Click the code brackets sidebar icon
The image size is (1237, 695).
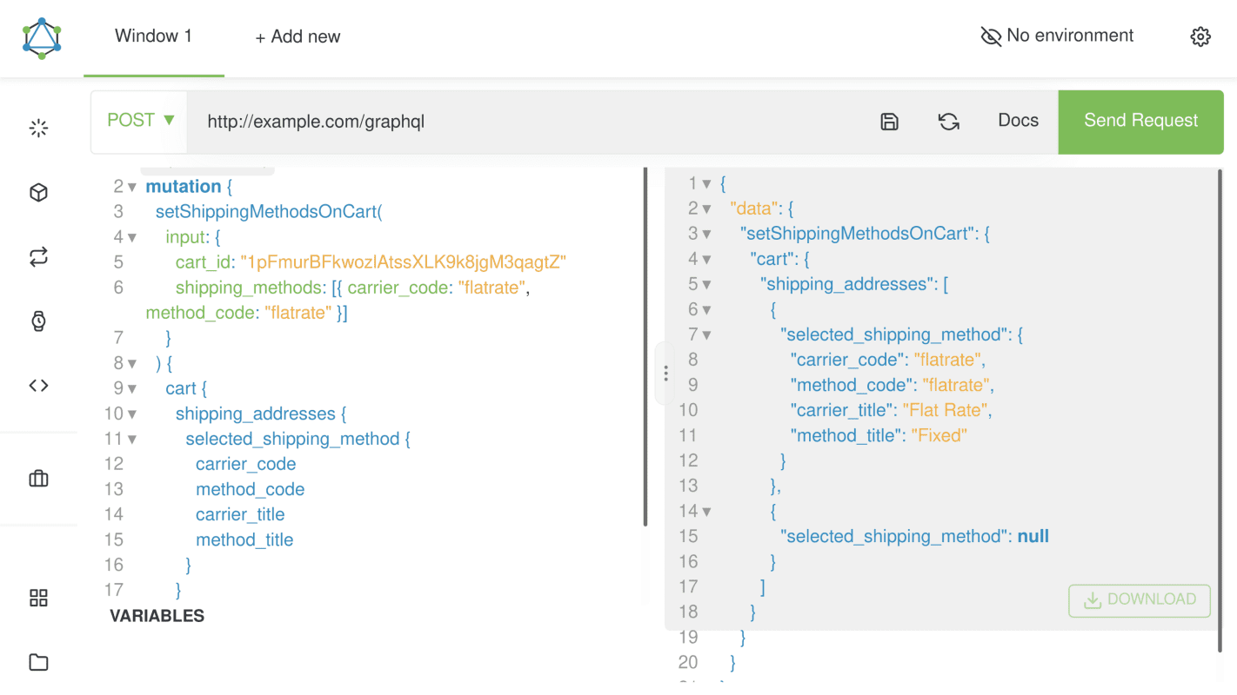point(38,386)
